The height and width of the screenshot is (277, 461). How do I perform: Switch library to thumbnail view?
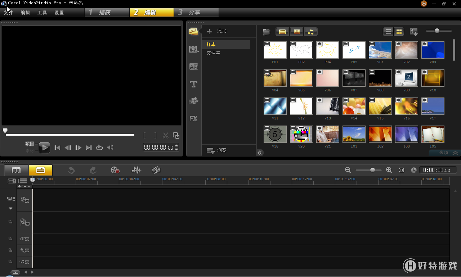pyautogui.click(x=399, y=32)
